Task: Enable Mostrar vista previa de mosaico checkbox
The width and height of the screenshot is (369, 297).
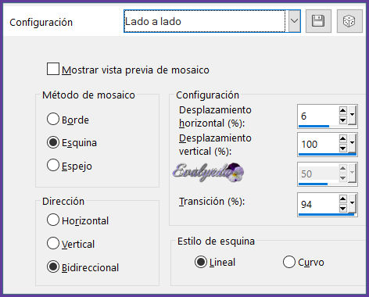Action: (x=53, y=69)
